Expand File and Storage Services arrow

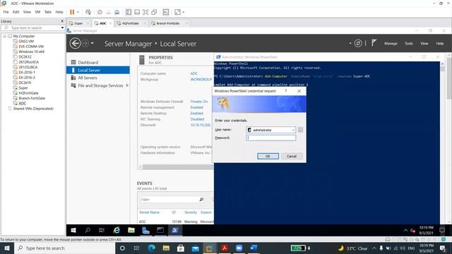(x=127, y=85)
